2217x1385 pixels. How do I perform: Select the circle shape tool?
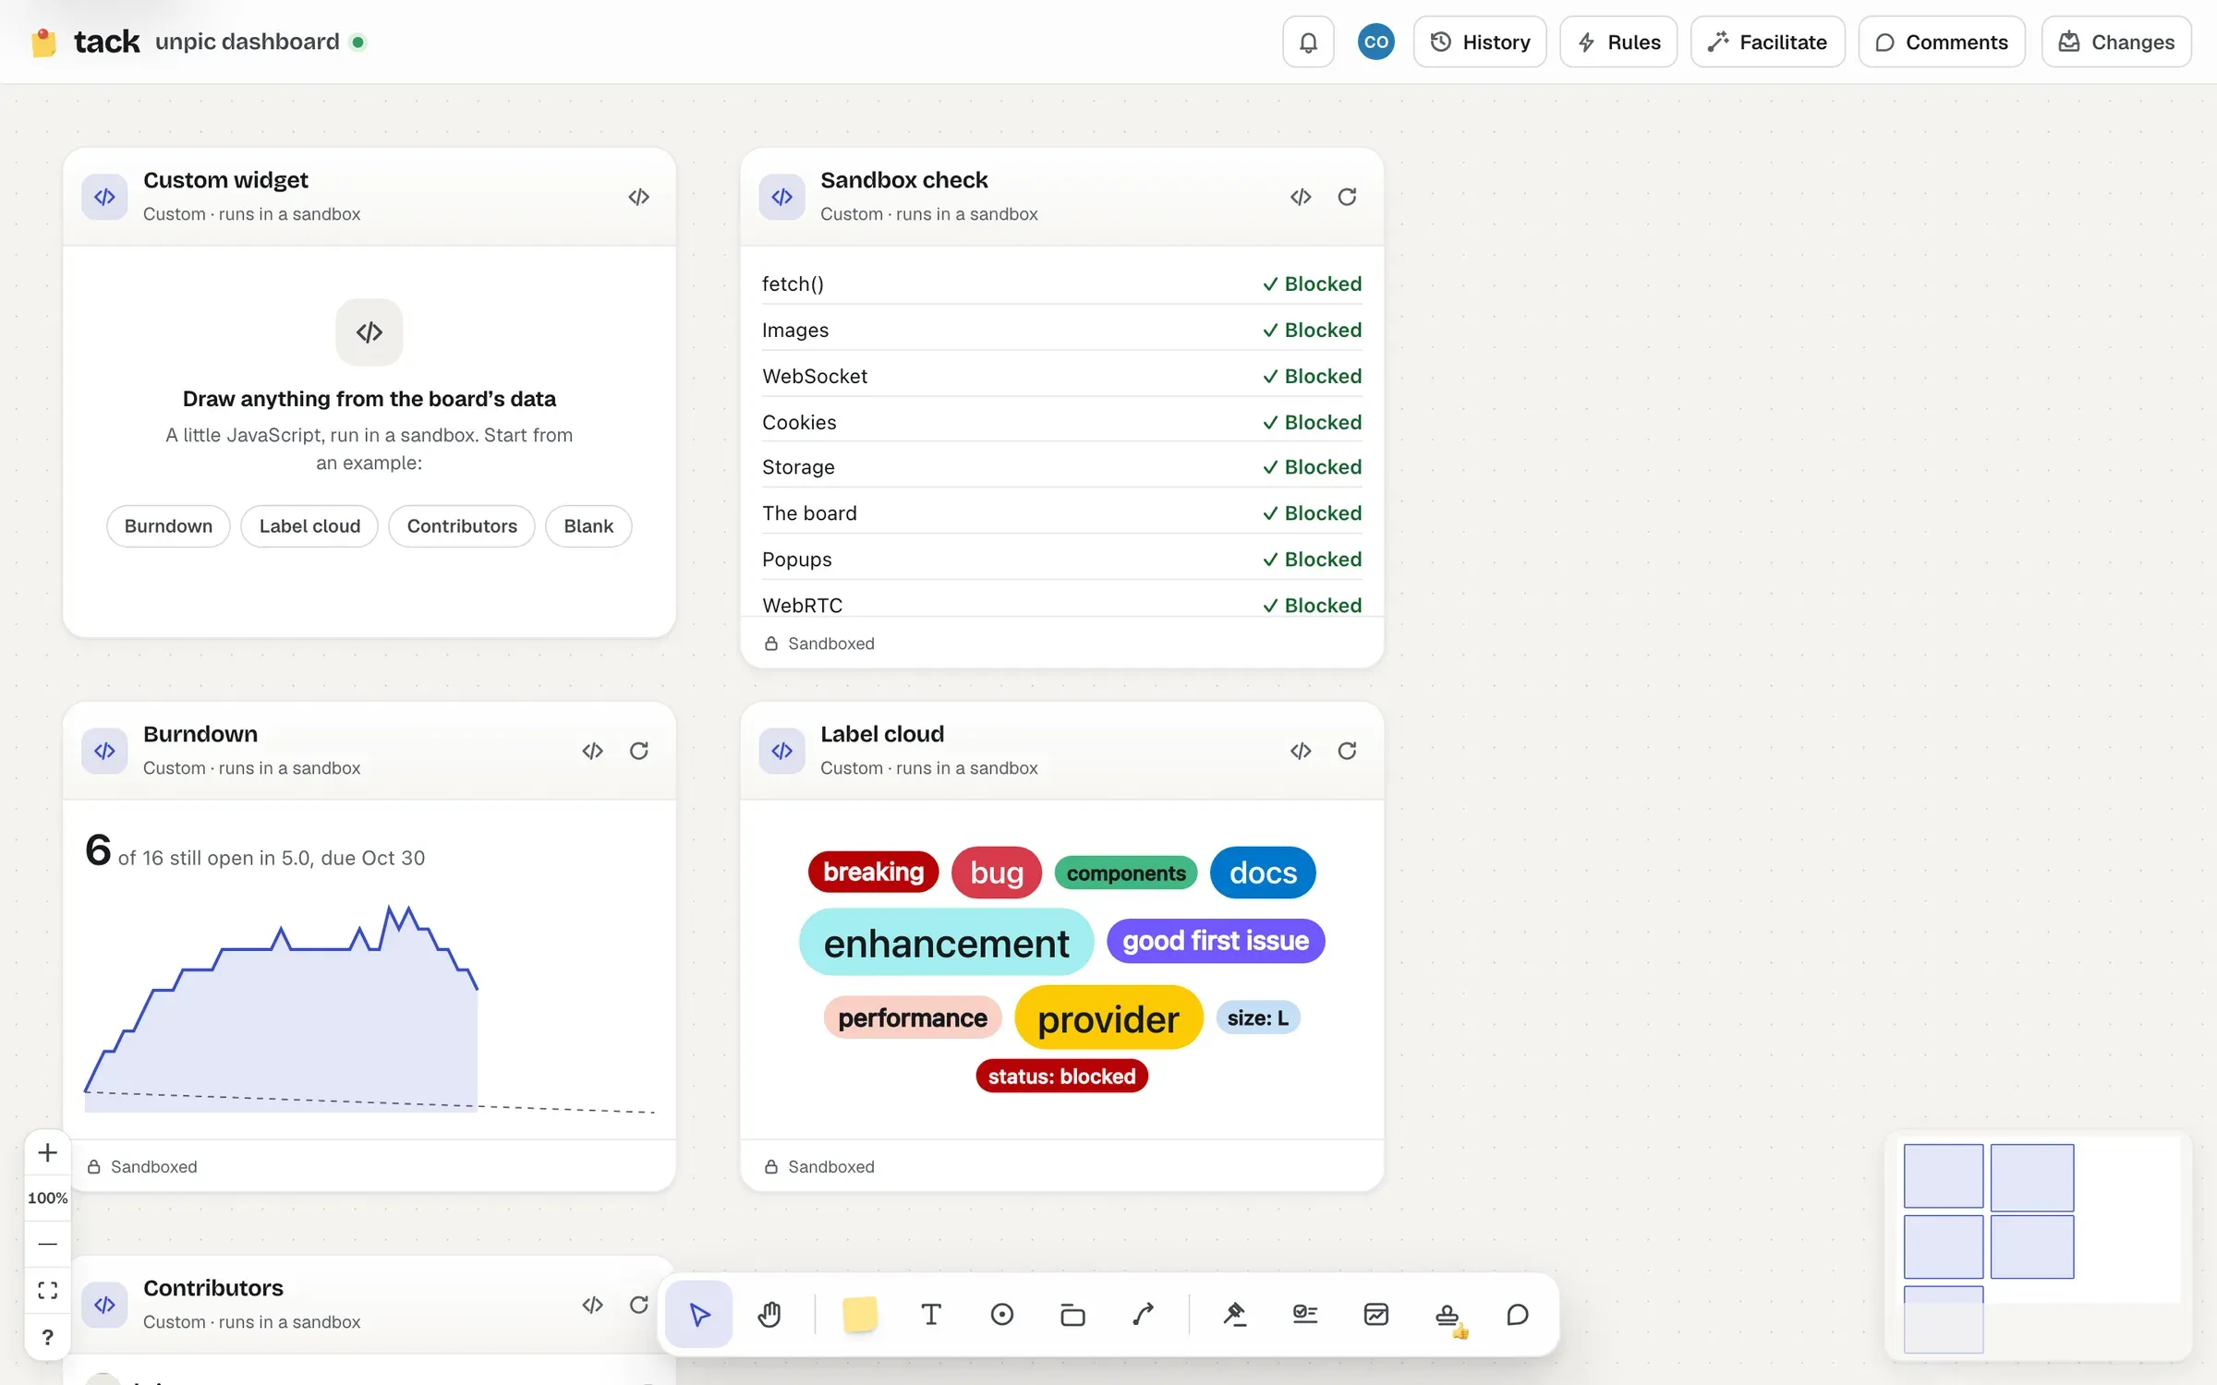1002,1314
